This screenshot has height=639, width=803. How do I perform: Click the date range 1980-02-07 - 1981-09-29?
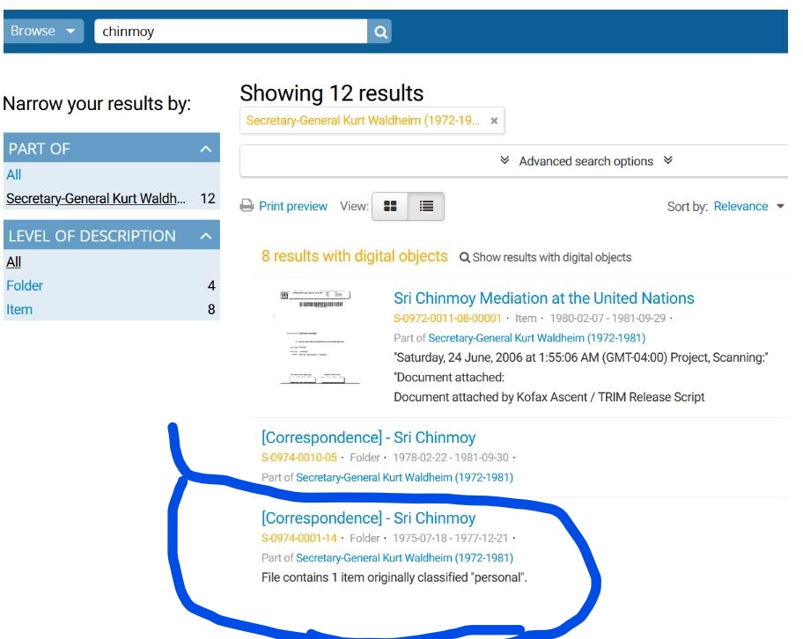(608, 319)
